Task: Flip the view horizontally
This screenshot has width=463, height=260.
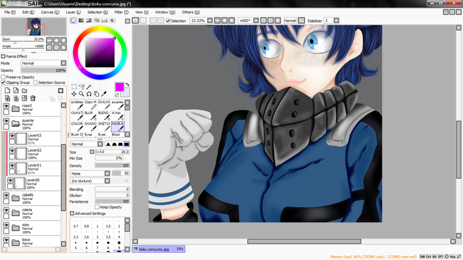Action: 301,20
